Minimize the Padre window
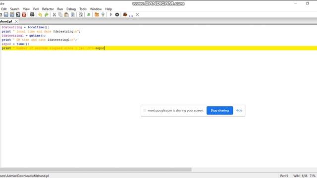The image size is (317, 178). pos(296,3)
